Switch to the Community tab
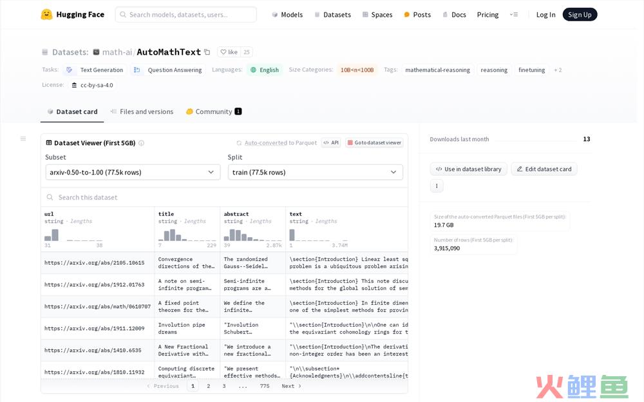This screenshot has width=644, height=402. (x=214, y=111)
